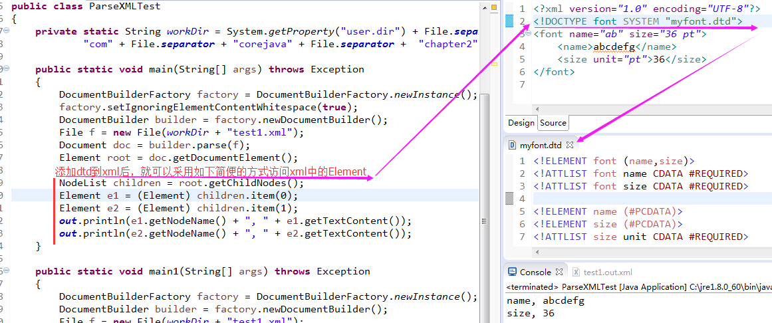Click the <size unit="pt"> line in XML
Viewport: 772px width, 323px height.
click(632, 60)
